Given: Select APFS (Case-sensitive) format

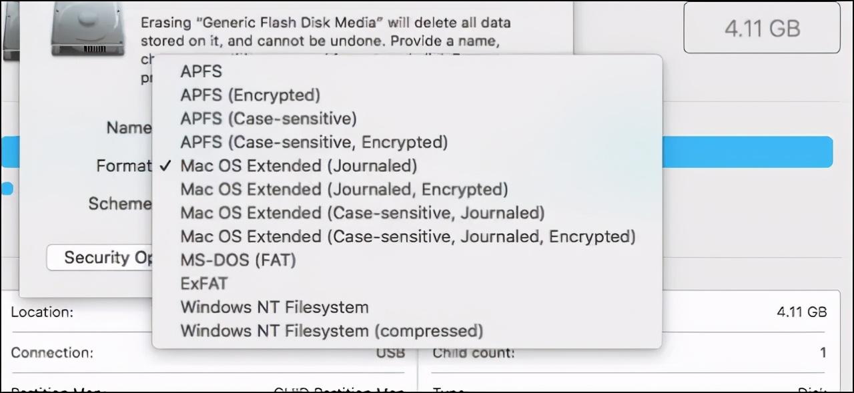Looking at the screenshot, I should click(268, 119).
